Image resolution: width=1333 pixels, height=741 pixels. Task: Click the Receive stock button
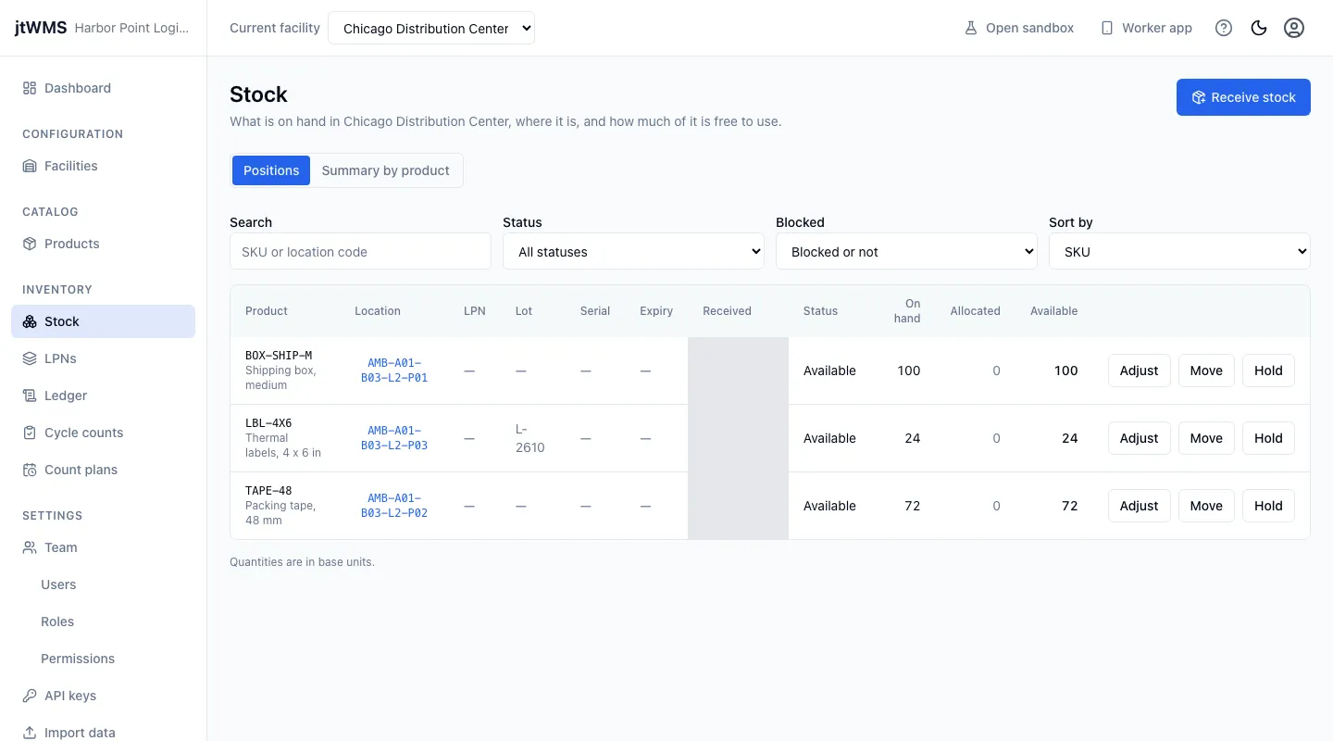click(x=1243, y=97)
